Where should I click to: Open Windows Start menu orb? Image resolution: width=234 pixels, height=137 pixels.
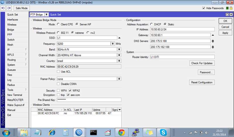click(x=6, y=133)
